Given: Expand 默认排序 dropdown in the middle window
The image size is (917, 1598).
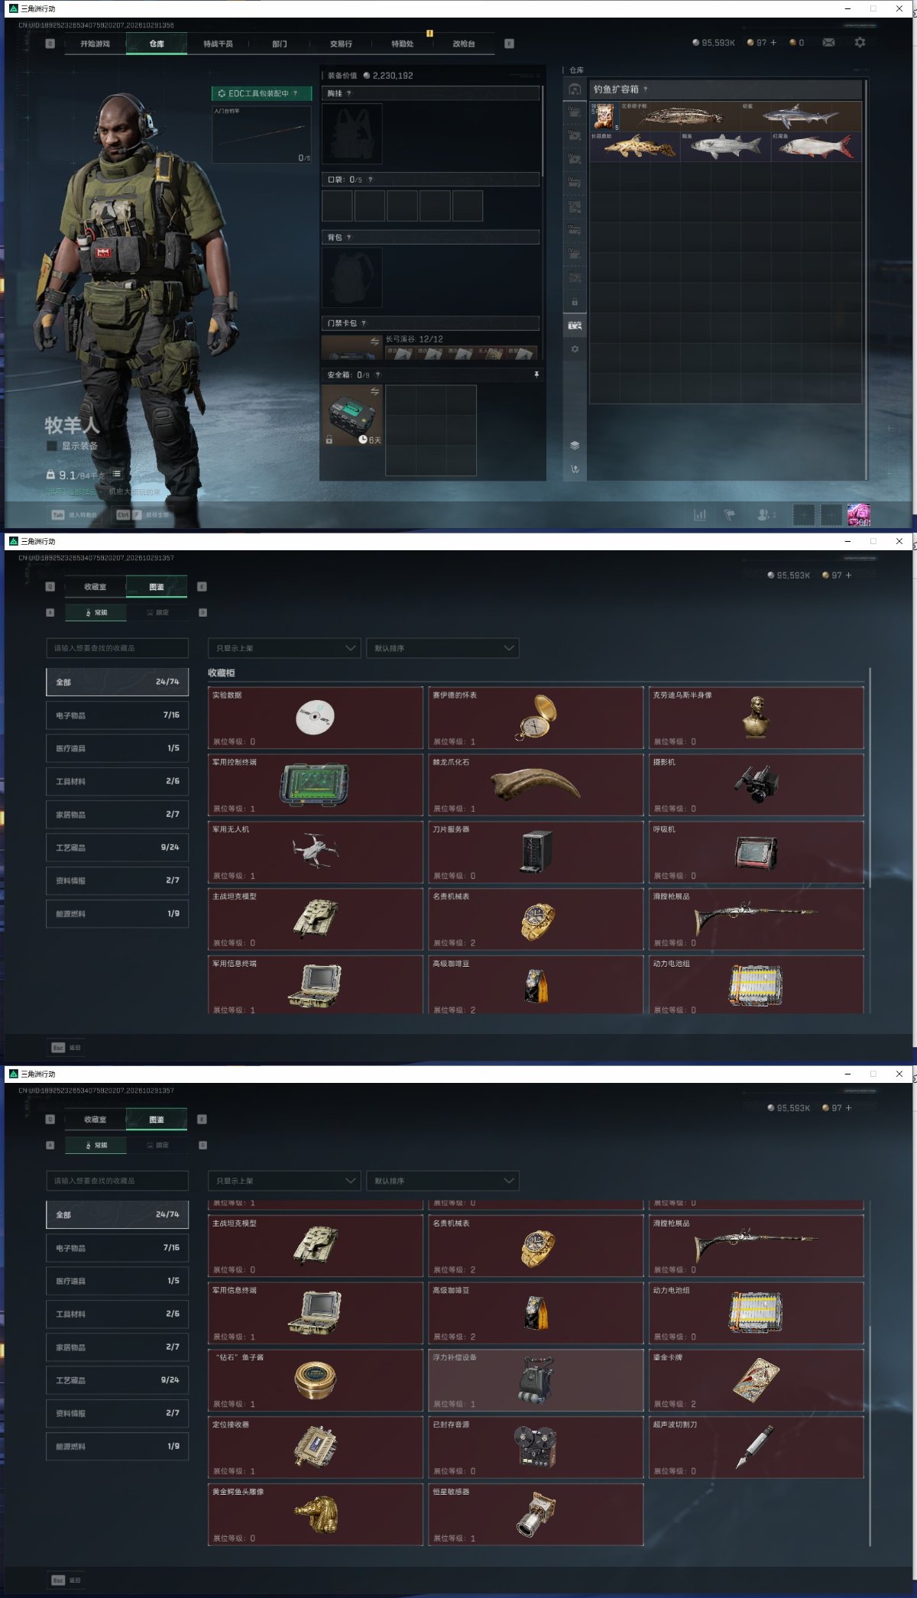Looking at the screenshot, I should tap(442, 648).
